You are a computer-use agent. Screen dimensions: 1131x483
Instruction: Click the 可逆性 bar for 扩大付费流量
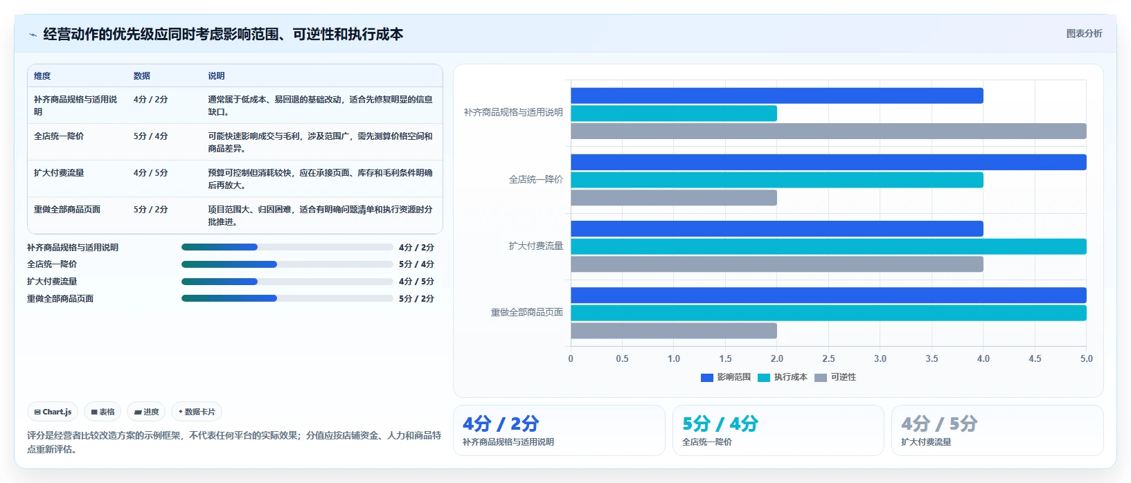coord(777,264)
